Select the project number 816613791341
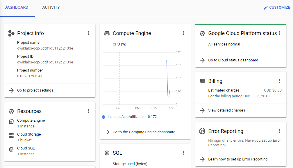Screen dimensions: 293x168 [30, 76]
